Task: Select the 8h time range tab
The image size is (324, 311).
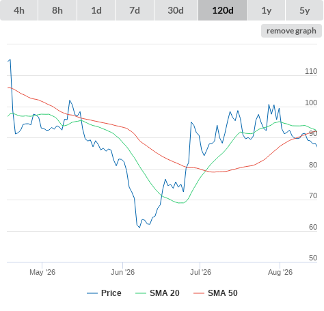Action: coord(57,10)
